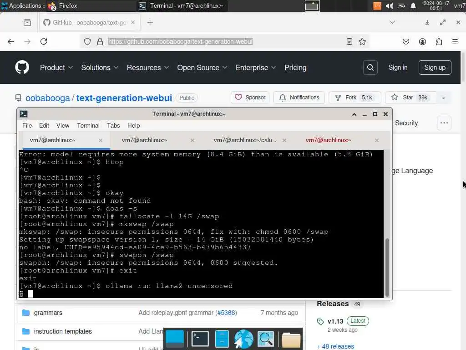
Task: Open Pocket save icon
Action: 406,41
